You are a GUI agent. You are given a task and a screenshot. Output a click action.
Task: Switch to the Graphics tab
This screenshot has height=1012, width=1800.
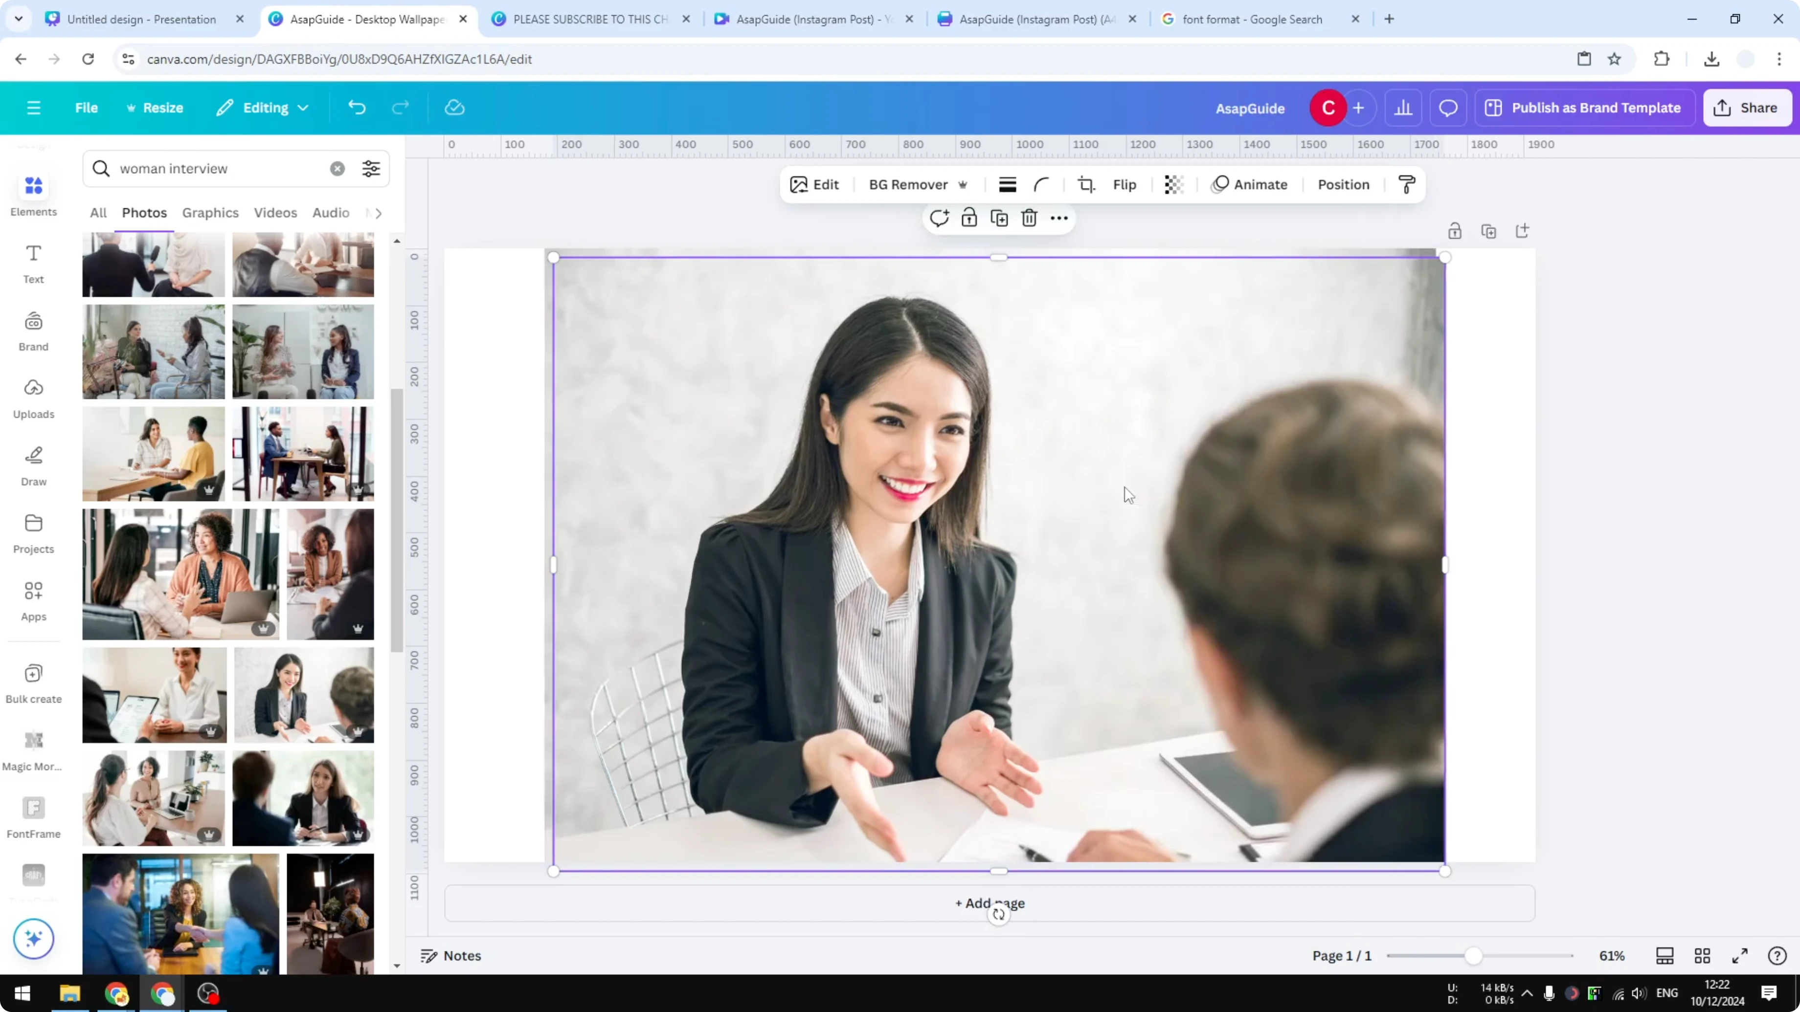coord(210,213)
